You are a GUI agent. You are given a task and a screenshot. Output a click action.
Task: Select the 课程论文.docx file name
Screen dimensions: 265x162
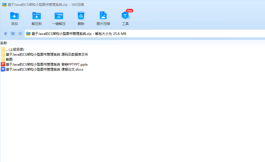click(x=45, y=70)
